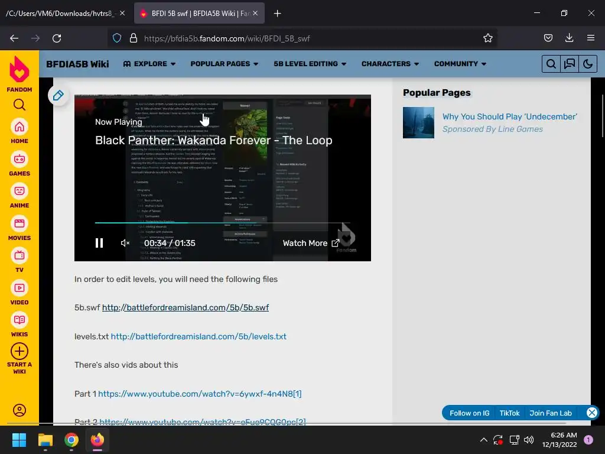Open the Anime section icon
605x454 pixels.
point(19,191)
